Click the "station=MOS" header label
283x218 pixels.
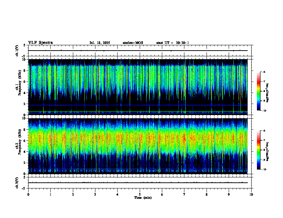tap(133, 43)
